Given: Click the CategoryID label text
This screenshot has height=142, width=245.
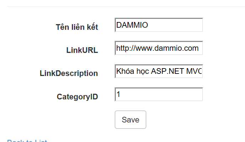Looking at the screenshot, I should click(77, 97).
